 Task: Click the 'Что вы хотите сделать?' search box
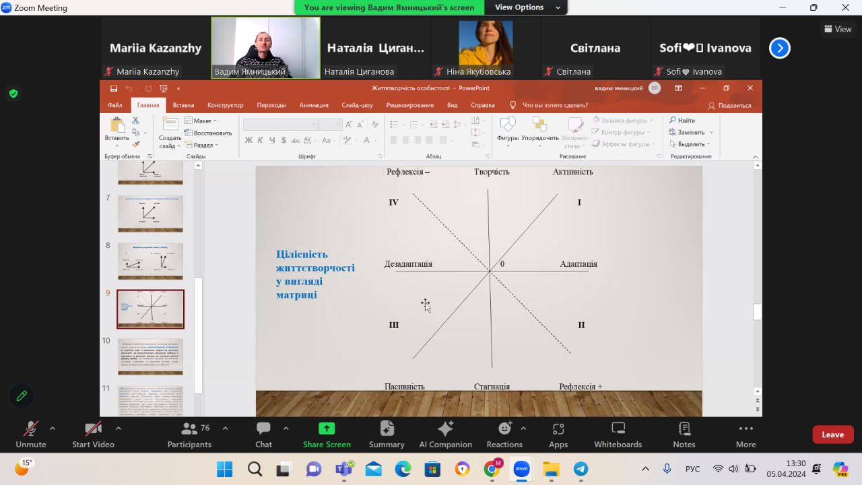click(x=548, y=105)
